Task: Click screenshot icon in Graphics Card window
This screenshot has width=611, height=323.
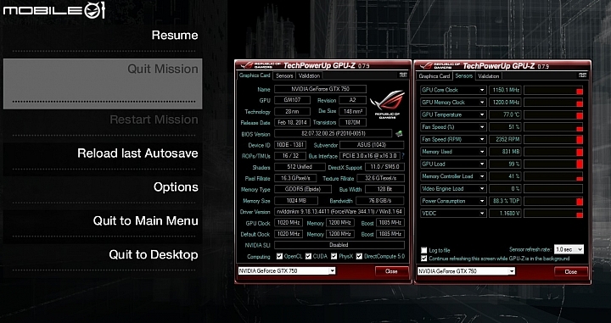Action: point(403,75)
